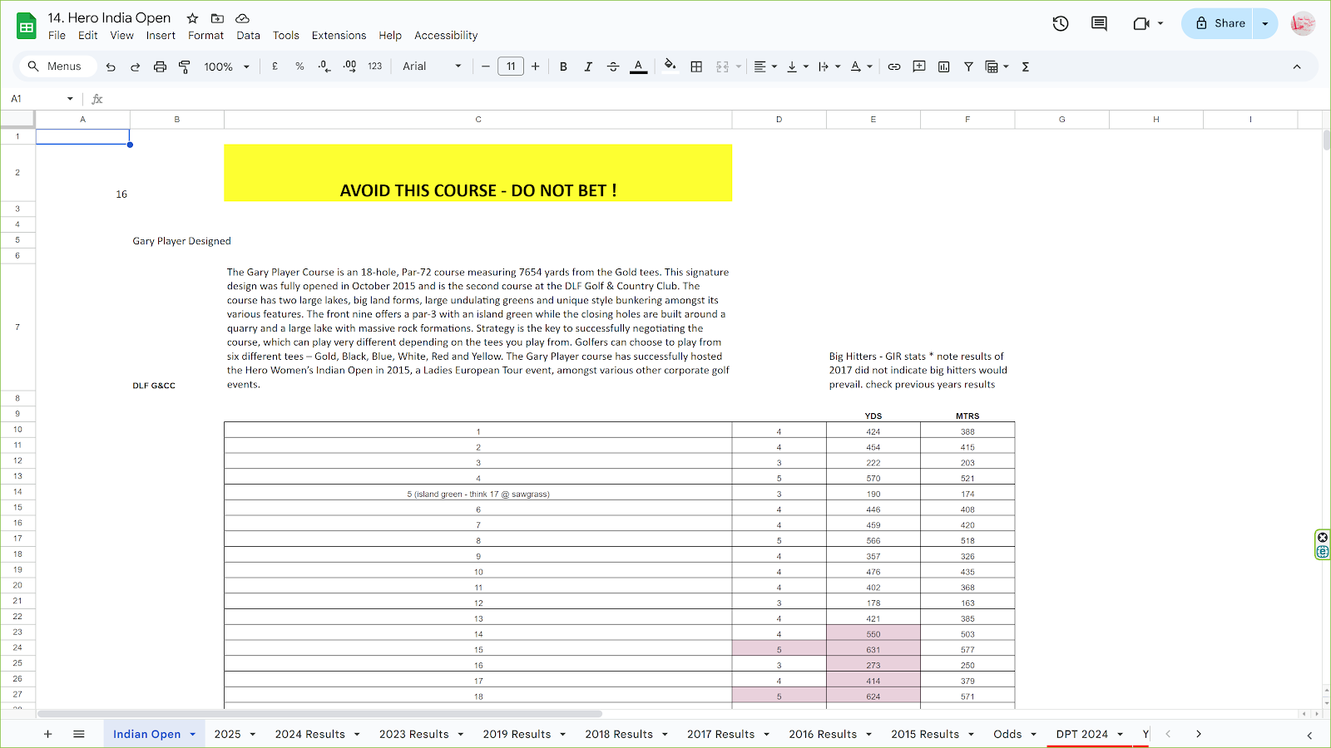Image resolution: width=1331 pixels, height=748 pixels.
Task: Move document with folder icon
Action: (217, 18)
